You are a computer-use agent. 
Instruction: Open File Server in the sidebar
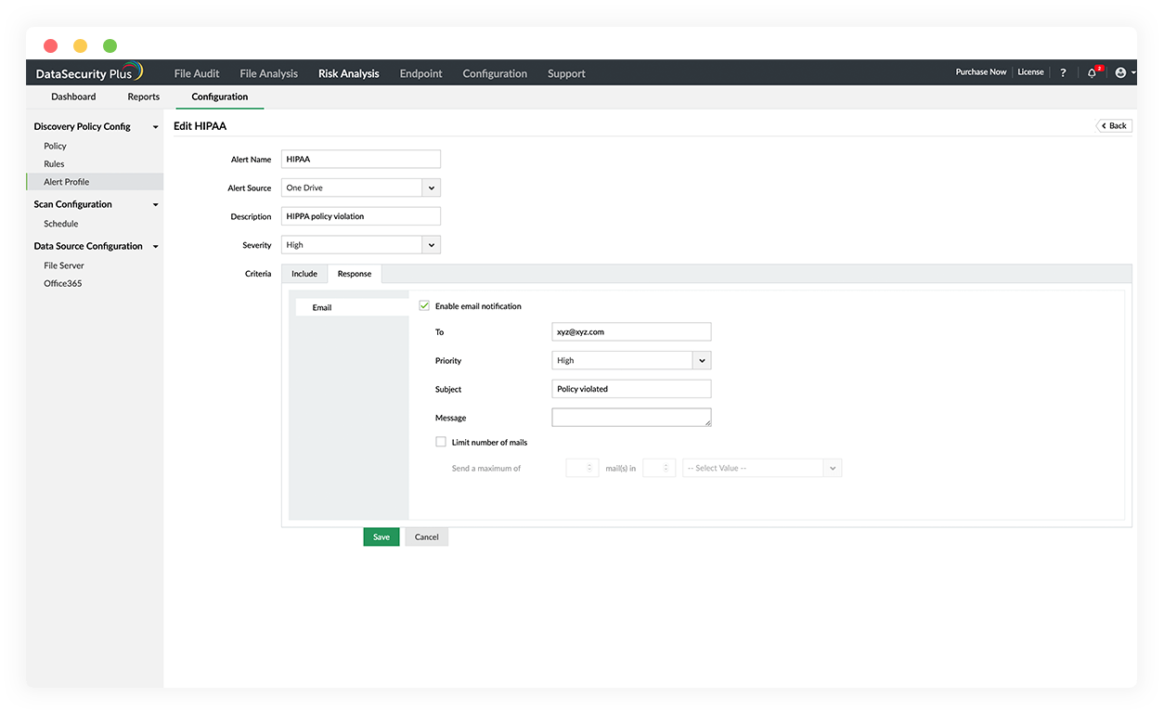(x=64, y=265)
